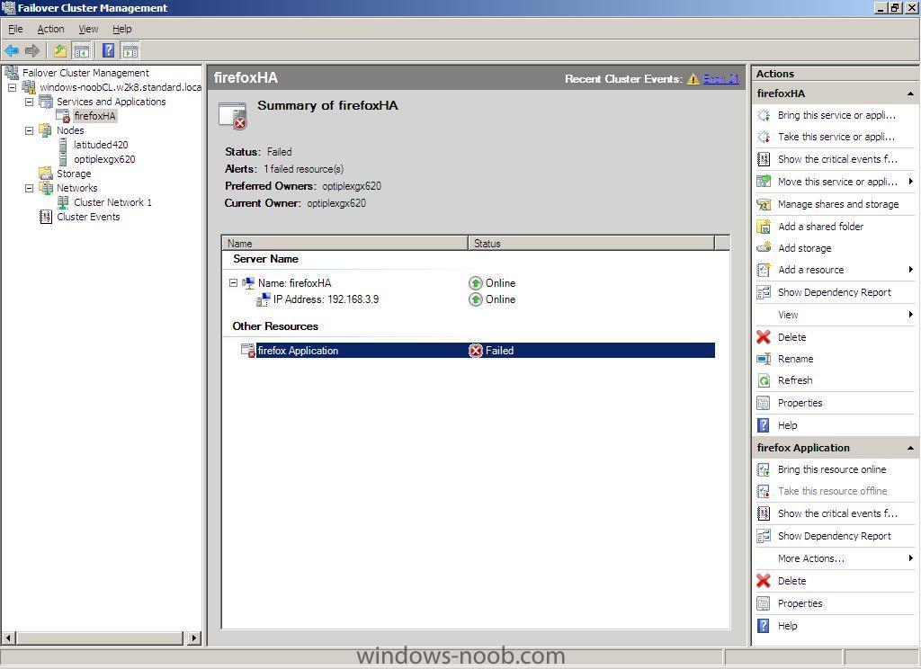Collapse the windows-noobCL cluster tree node
The width and height of the screenshot is (921, 669).
tap(12, 87)
